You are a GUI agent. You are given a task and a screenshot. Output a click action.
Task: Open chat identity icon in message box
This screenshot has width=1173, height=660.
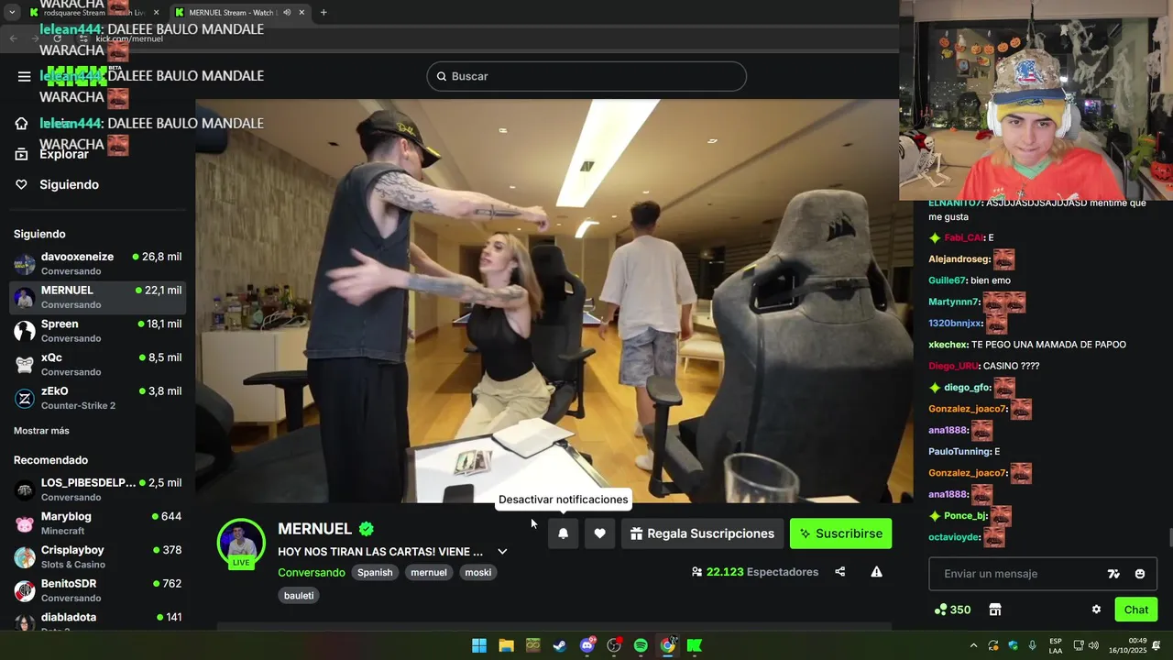point(1113,574)
